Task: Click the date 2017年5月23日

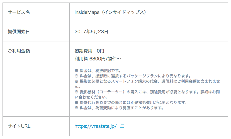Action: (91, 31)
